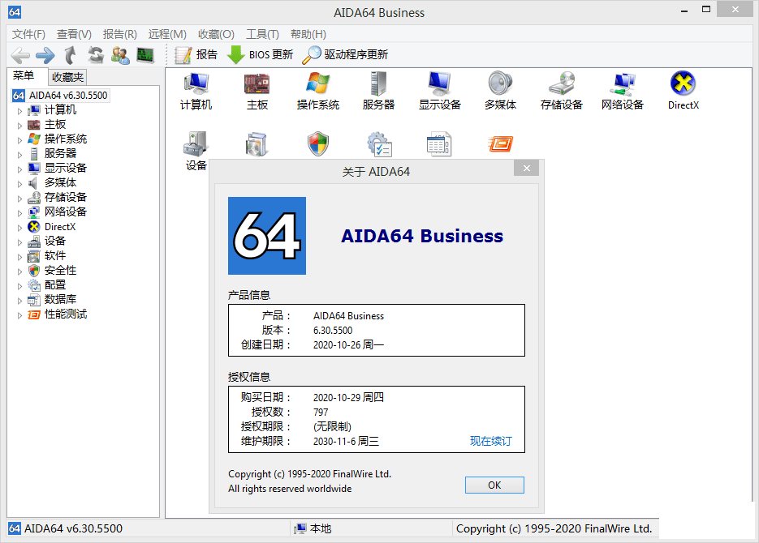Open the configuration gear icon in main pane
The height and width of the screenshot is (543, 759).
click(x=379, y=144)
